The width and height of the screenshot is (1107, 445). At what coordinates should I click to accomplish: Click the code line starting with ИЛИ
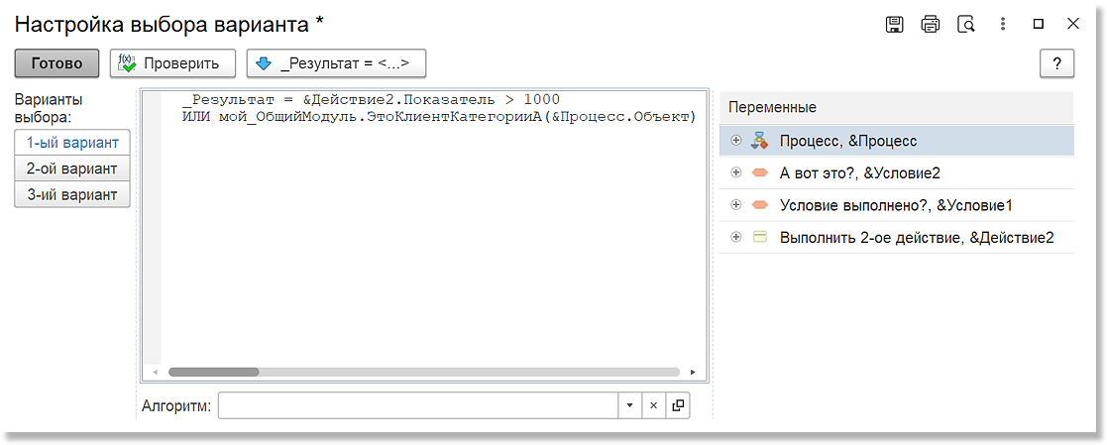click(439, 117)
